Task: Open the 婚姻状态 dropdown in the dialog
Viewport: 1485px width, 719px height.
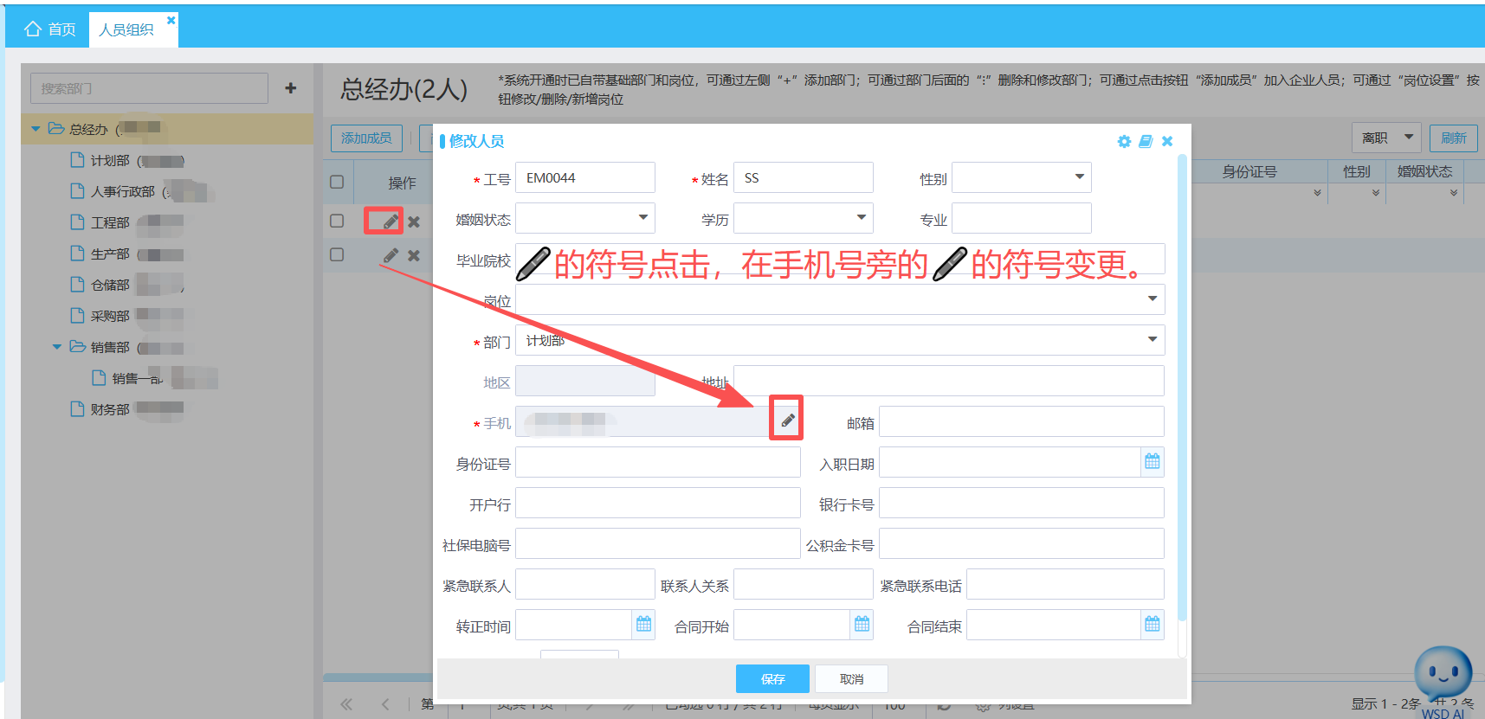Action: pos(642,218)
